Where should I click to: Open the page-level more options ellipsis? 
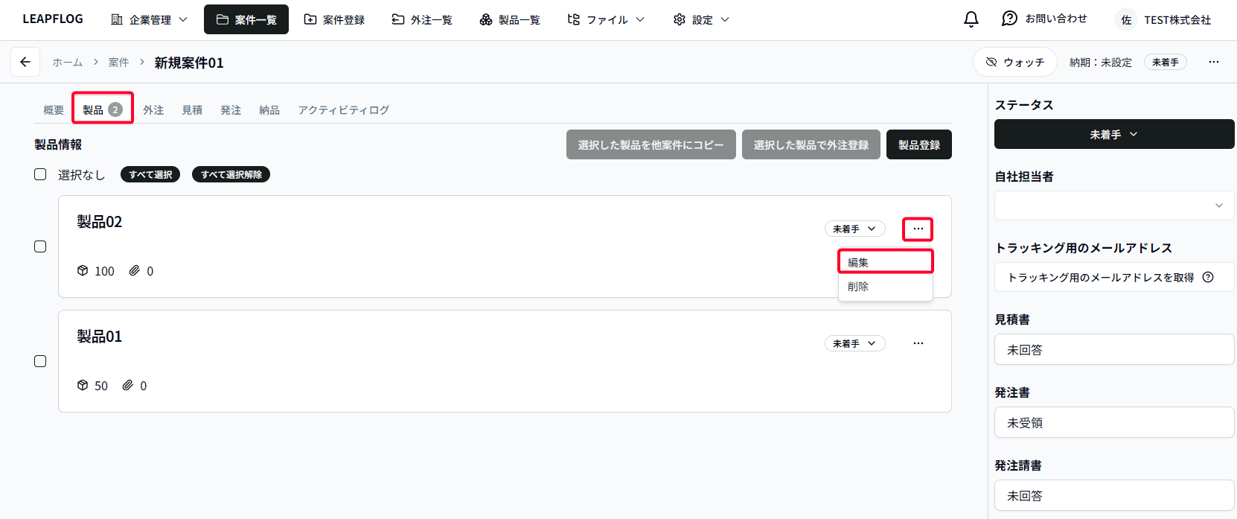coord(1213,63)
